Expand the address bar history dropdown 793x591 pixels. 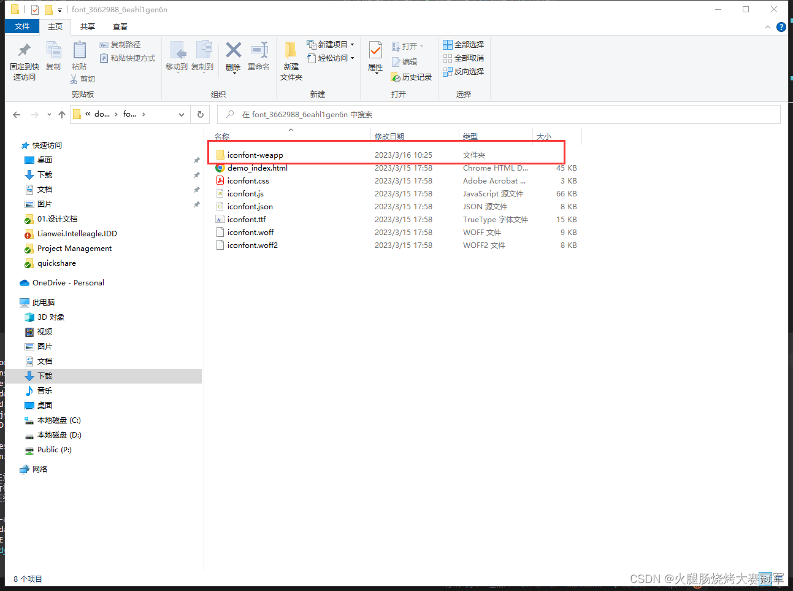pyautogui.click(x=182, y=115)
